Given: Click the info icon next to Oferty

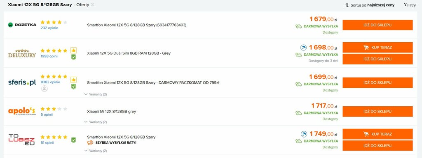Looking at the screenshot, I should [93, 5].
